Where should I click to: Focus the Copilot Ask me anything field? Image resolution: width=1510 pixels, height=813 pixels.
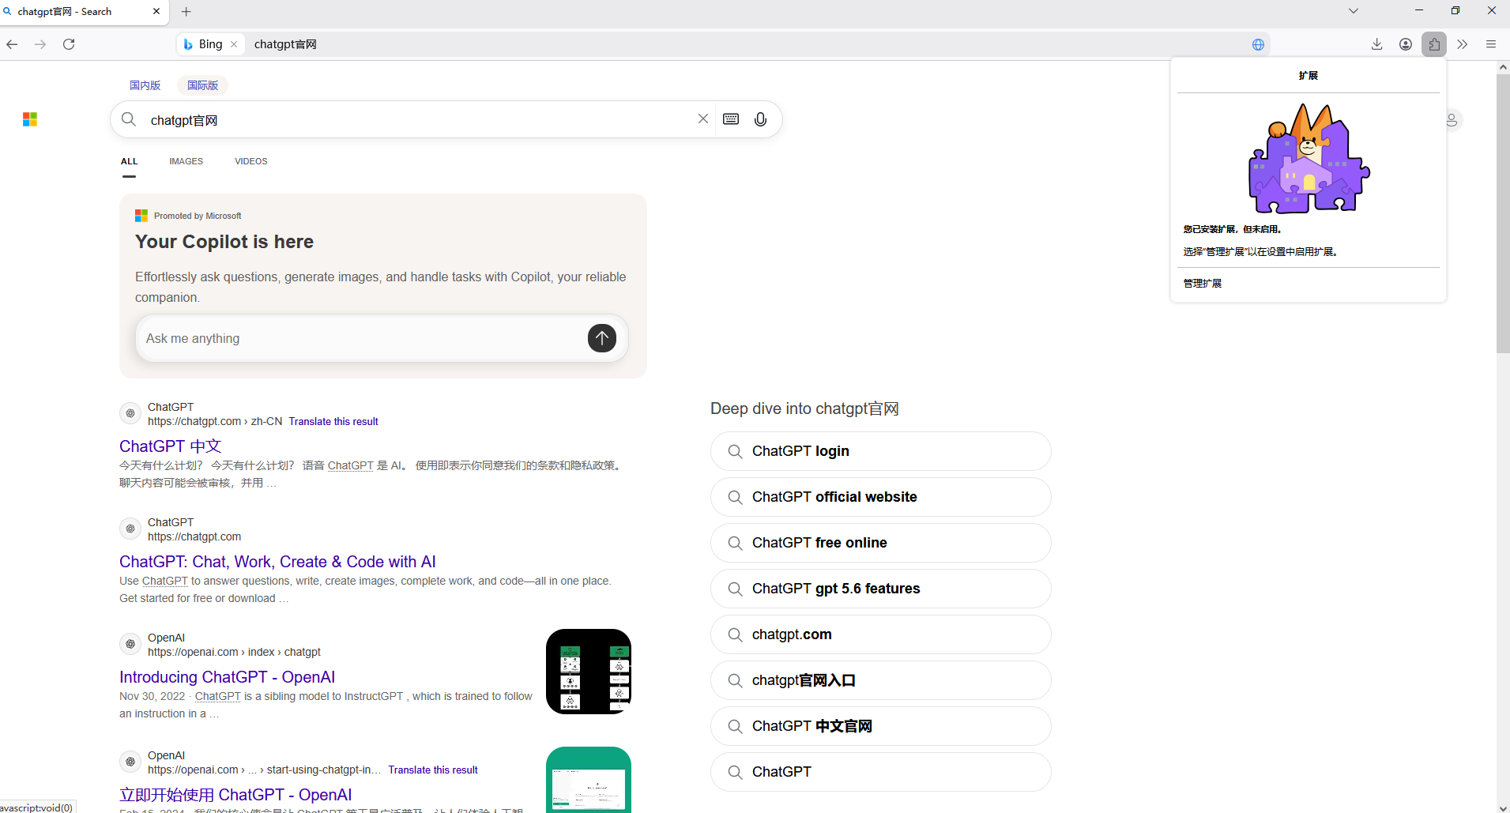(x=363, y=338)
